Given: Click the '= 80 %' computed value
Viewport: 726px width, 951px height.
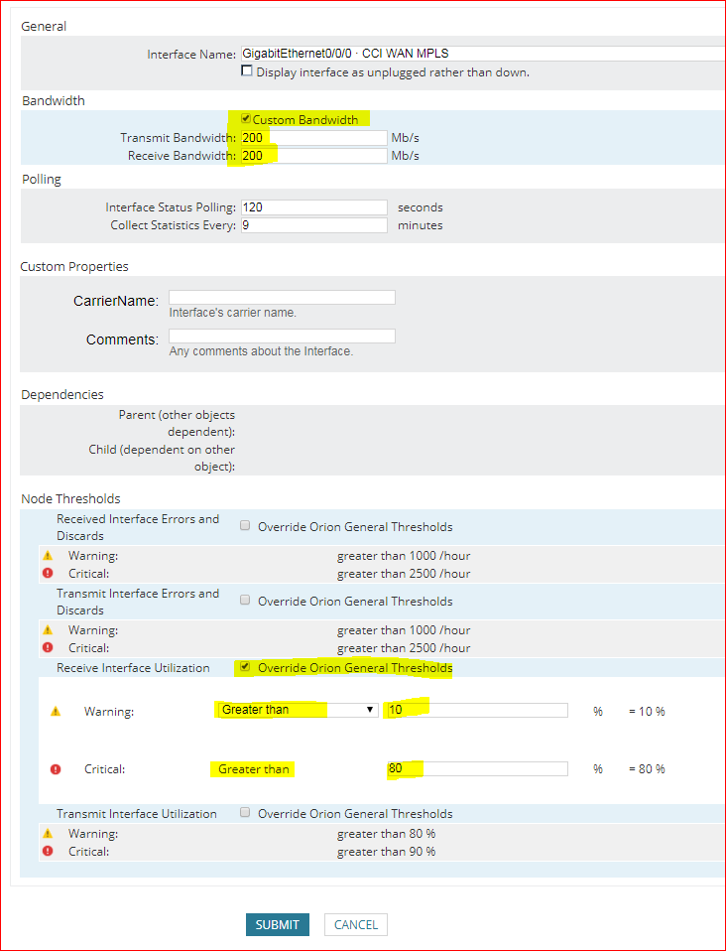Looking at the screenshot, I should (x=647, y=769).
